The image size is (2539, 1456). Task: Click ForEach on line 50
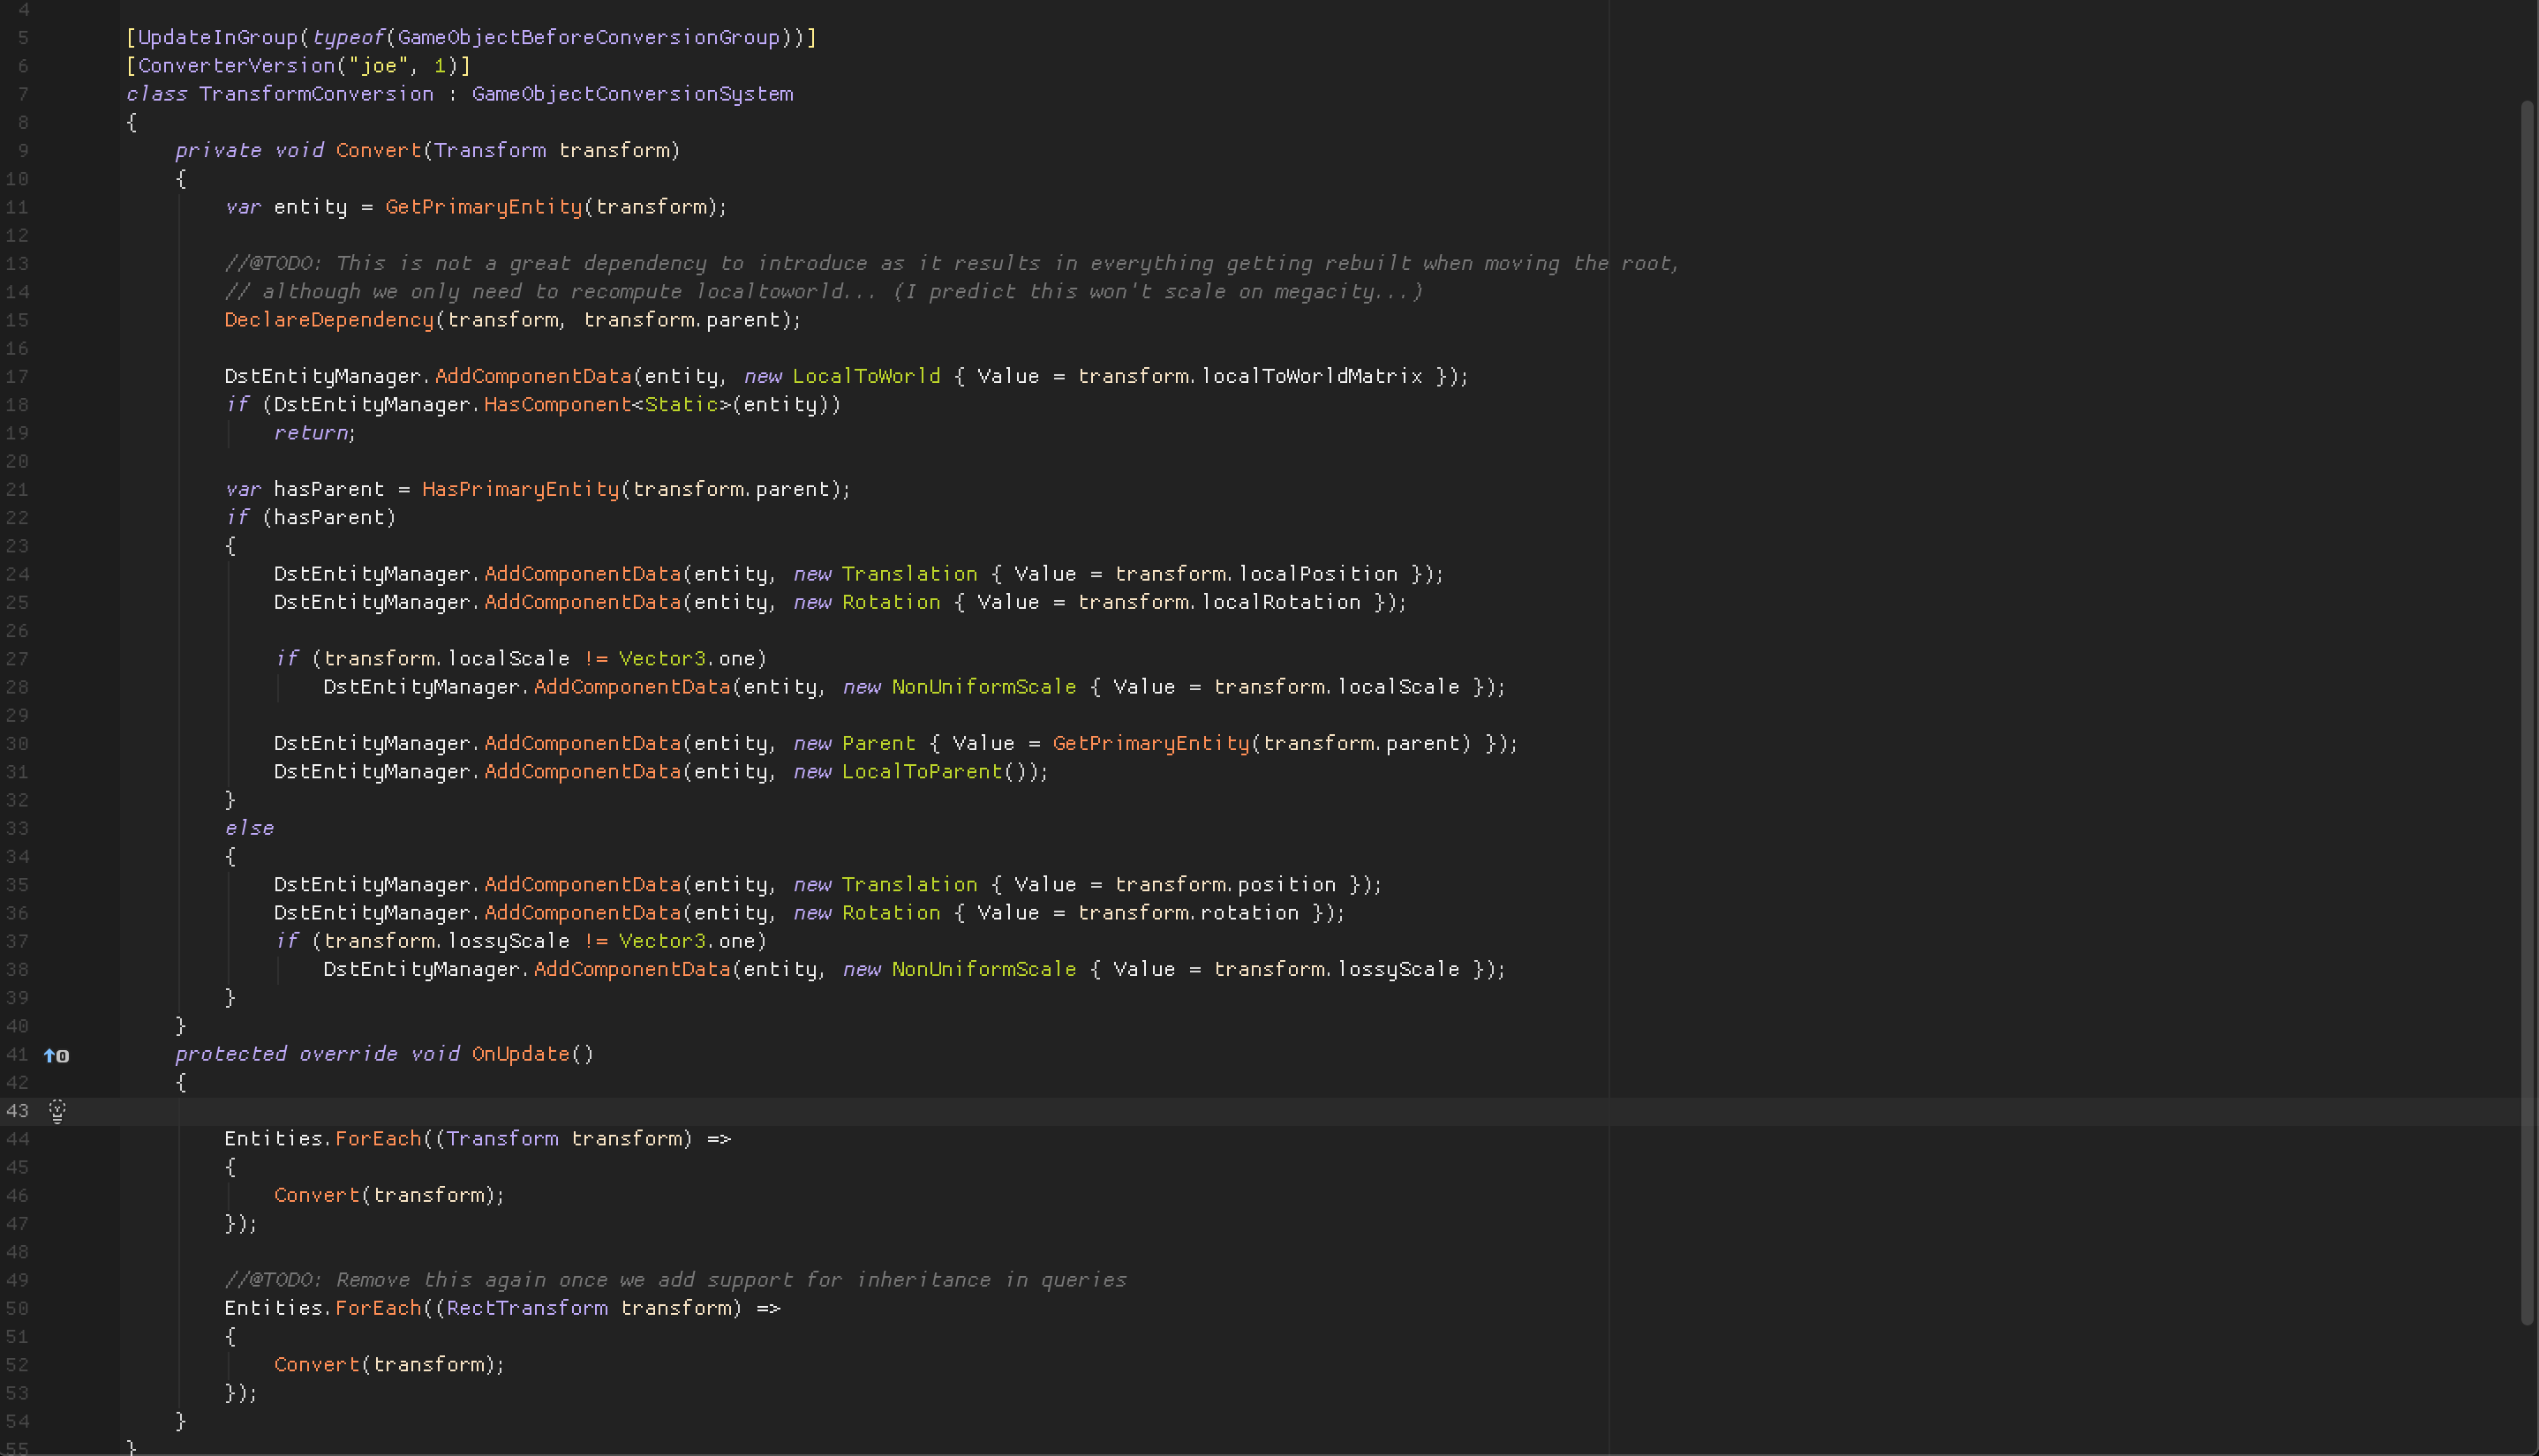point(378,1309)
